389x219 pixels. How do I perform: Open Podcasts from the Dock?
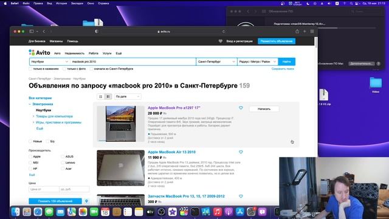pos(229,212)
